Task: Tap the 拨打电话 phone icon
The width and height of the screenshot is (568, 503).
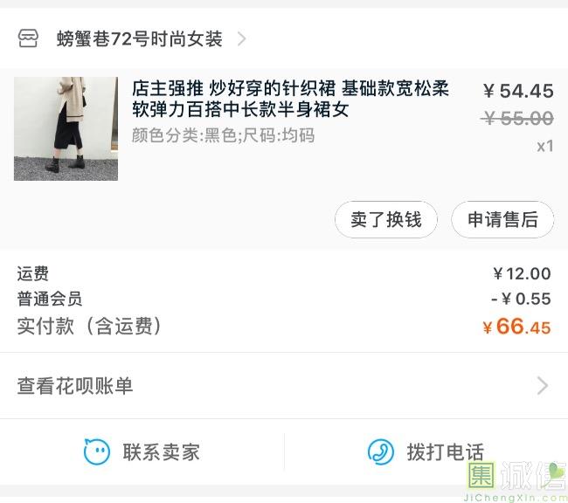Action: tap(381, 451)
